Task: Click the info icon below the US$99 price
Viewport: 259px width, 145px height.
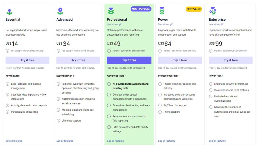Action: (211, 51)
